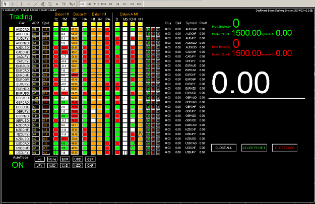Select the Fibonacci retracement tool
The width and height of the screenshot is (315, 204).
pyautogui.click(x=49, y=4)
